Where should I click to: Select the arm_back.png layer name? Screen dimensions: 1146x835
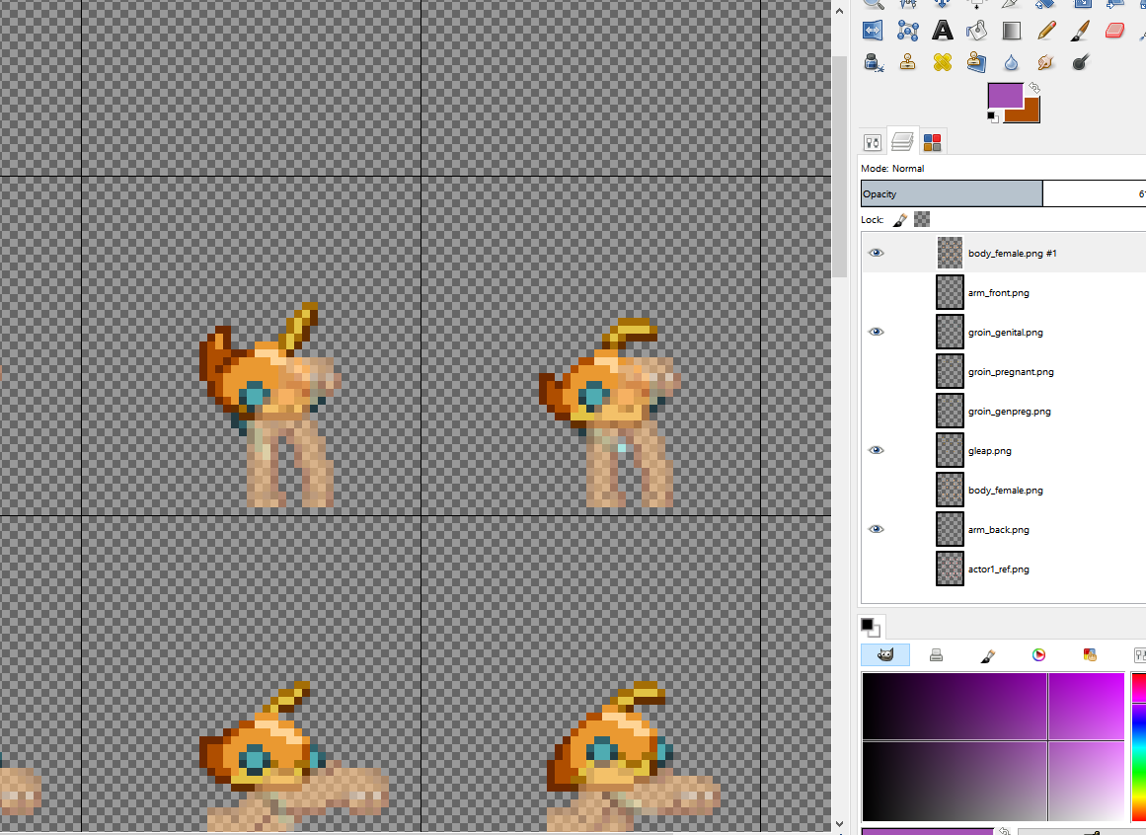pyautogui.click(x=998, y=530)
